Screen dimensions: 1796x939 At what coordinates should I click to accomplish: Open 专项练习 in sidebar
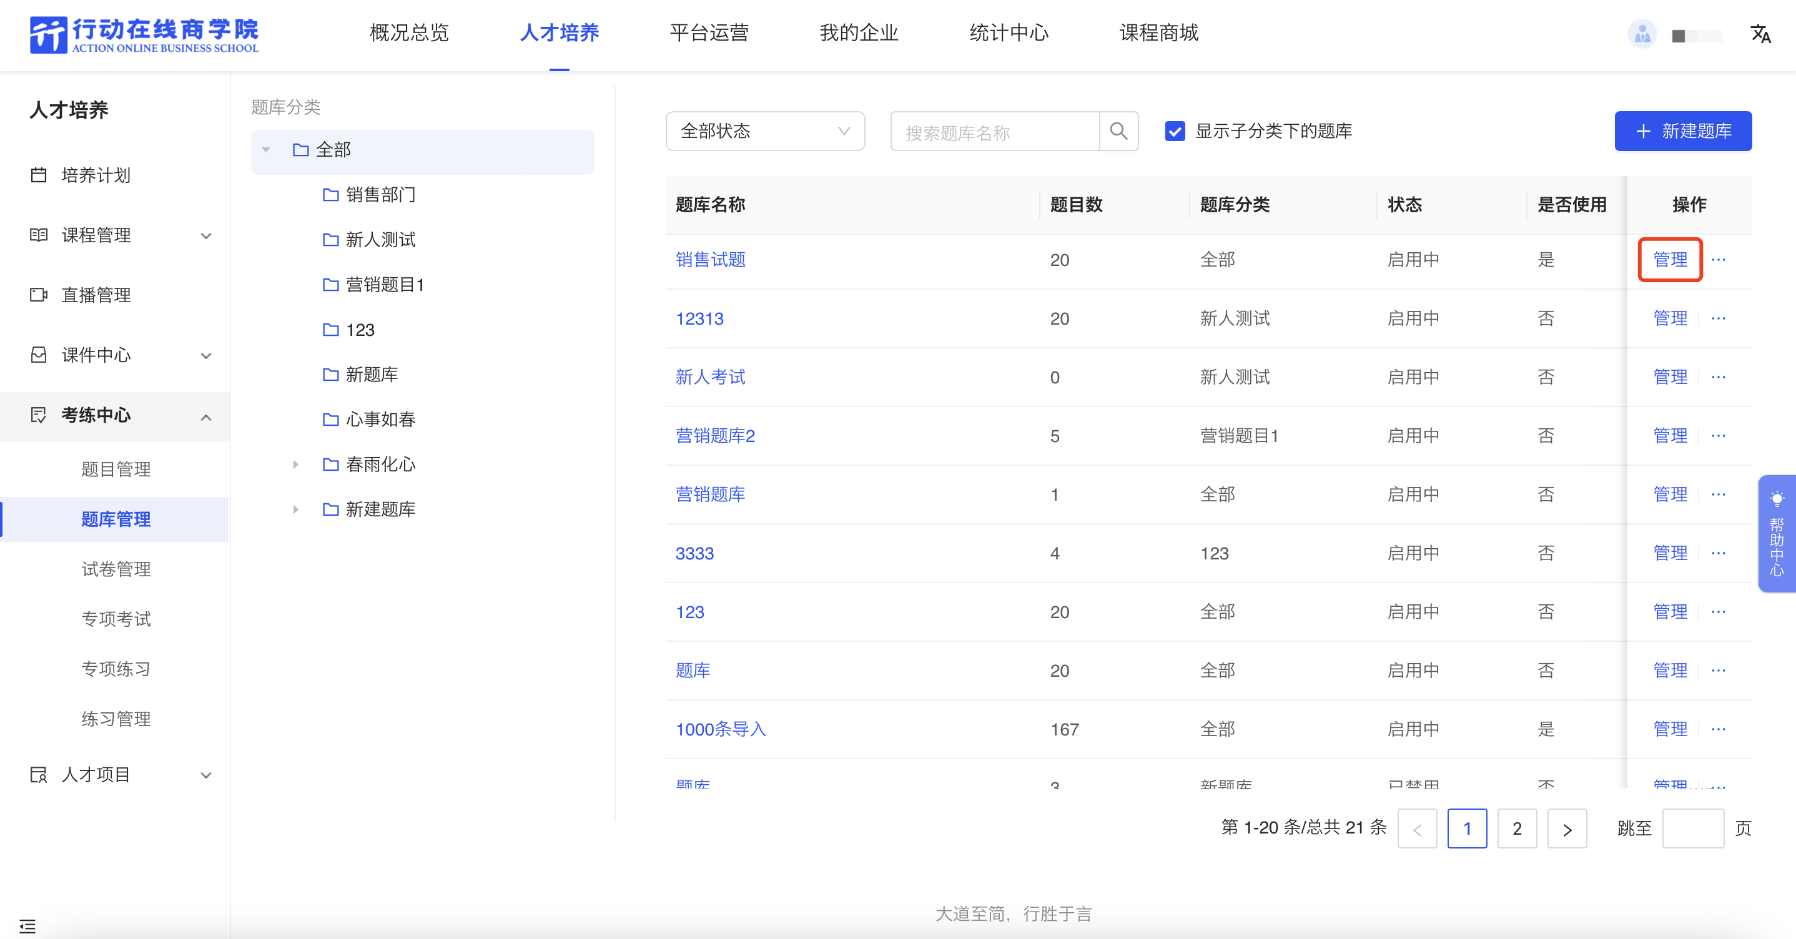[116, 669]
